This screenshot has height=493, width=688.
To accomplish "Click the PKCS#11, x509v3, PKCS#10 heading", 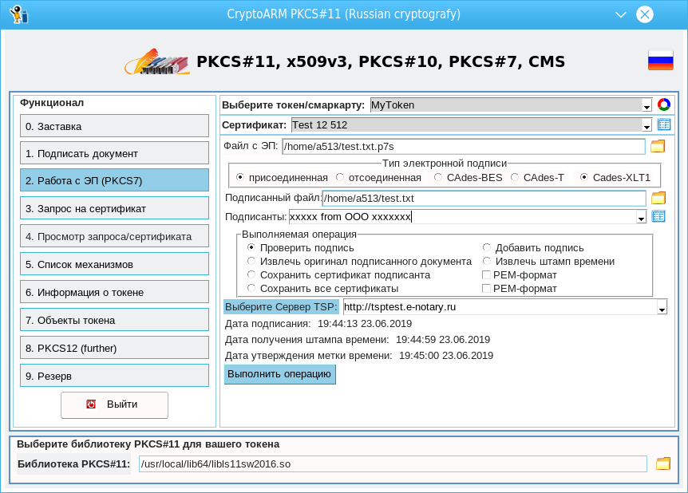I will click(381, 62).
